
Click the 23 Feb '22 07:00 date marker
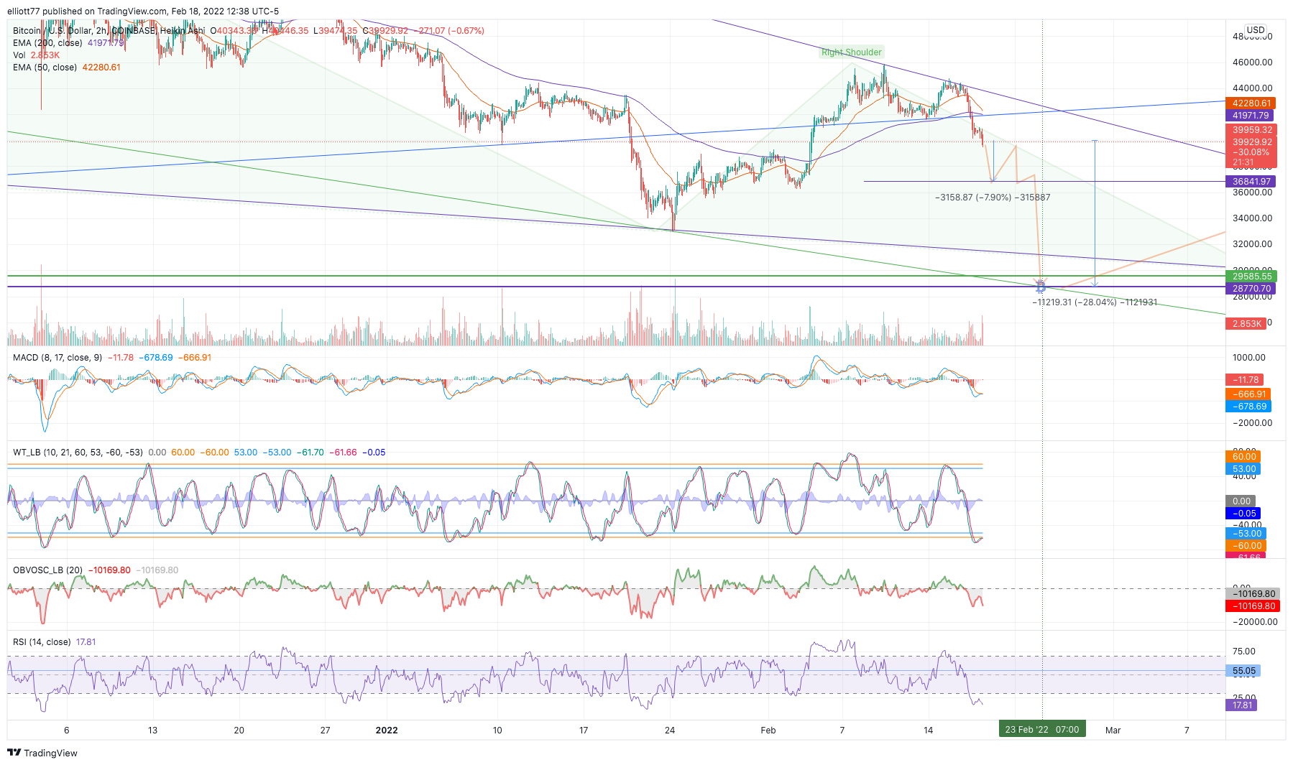[x=1042, y=730]
